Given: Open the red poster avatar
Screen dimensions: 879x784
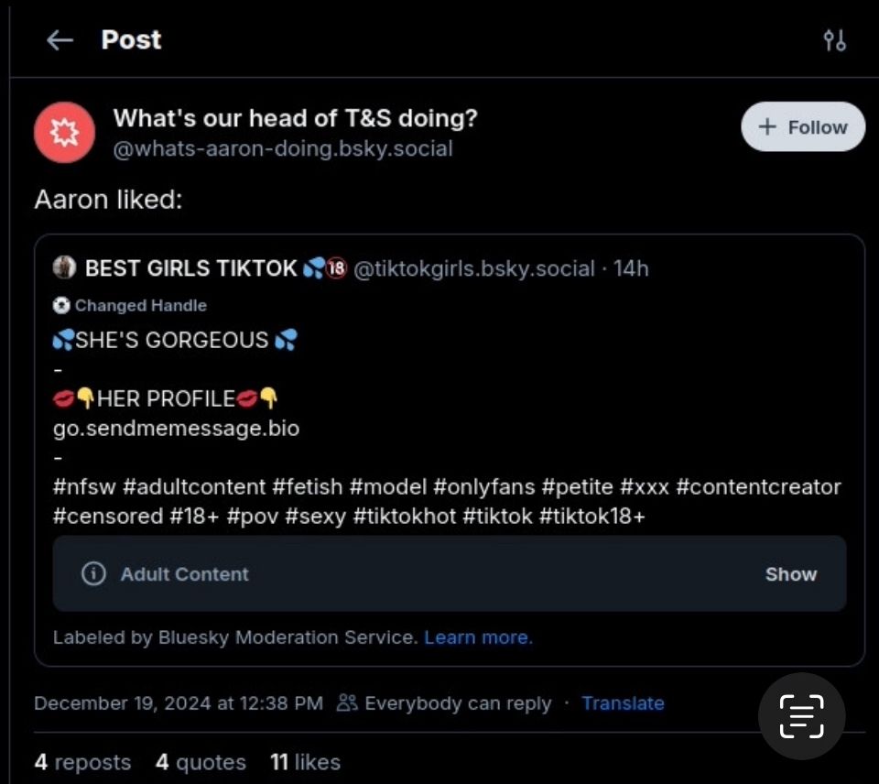Looking at the screenshot, I should coord(64,133).
